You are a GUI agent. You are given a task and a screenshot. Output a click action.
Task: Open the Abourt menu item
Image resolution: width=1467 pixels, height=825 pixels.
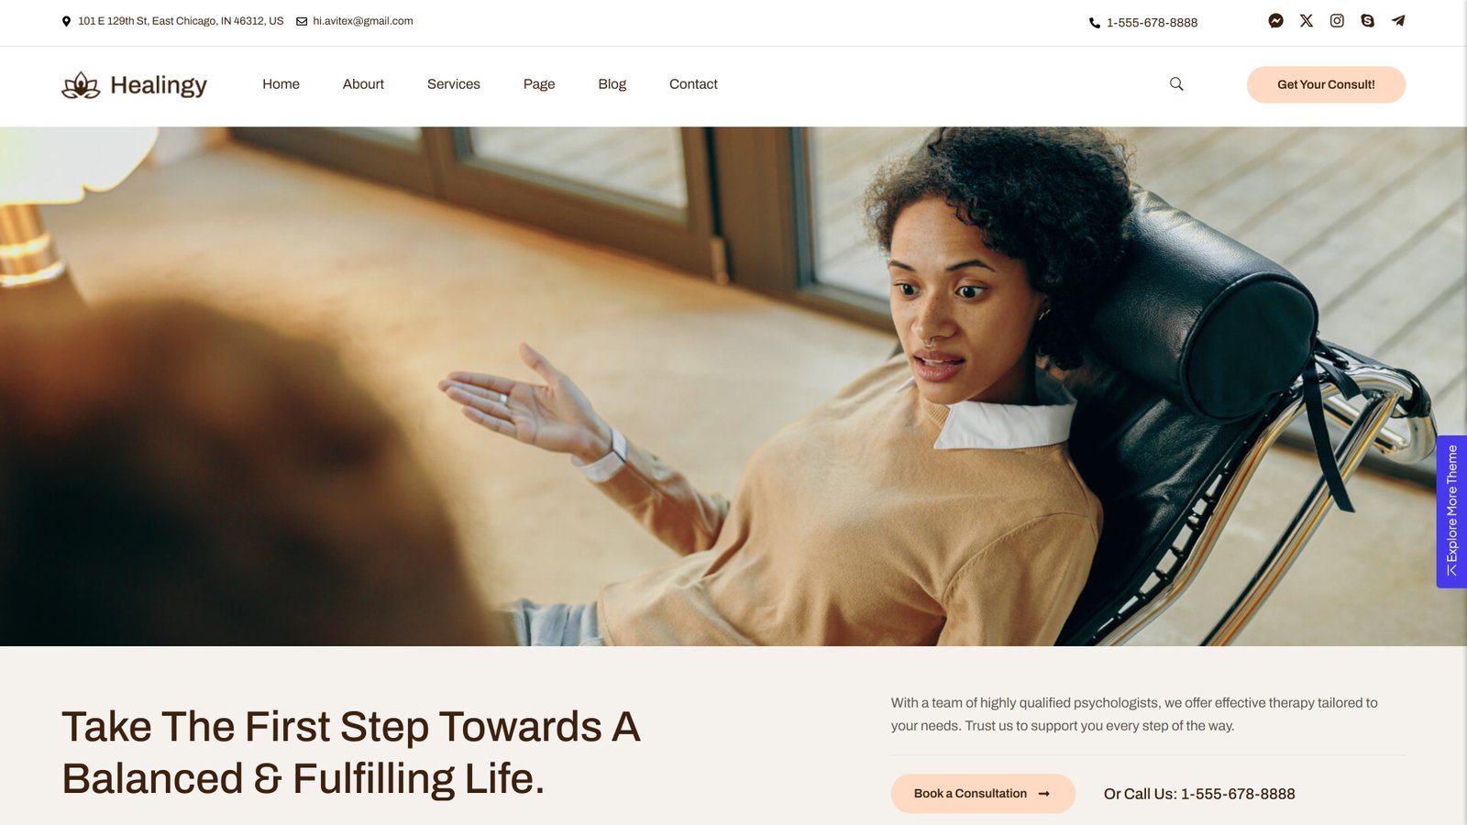click(x=363, y=83)
